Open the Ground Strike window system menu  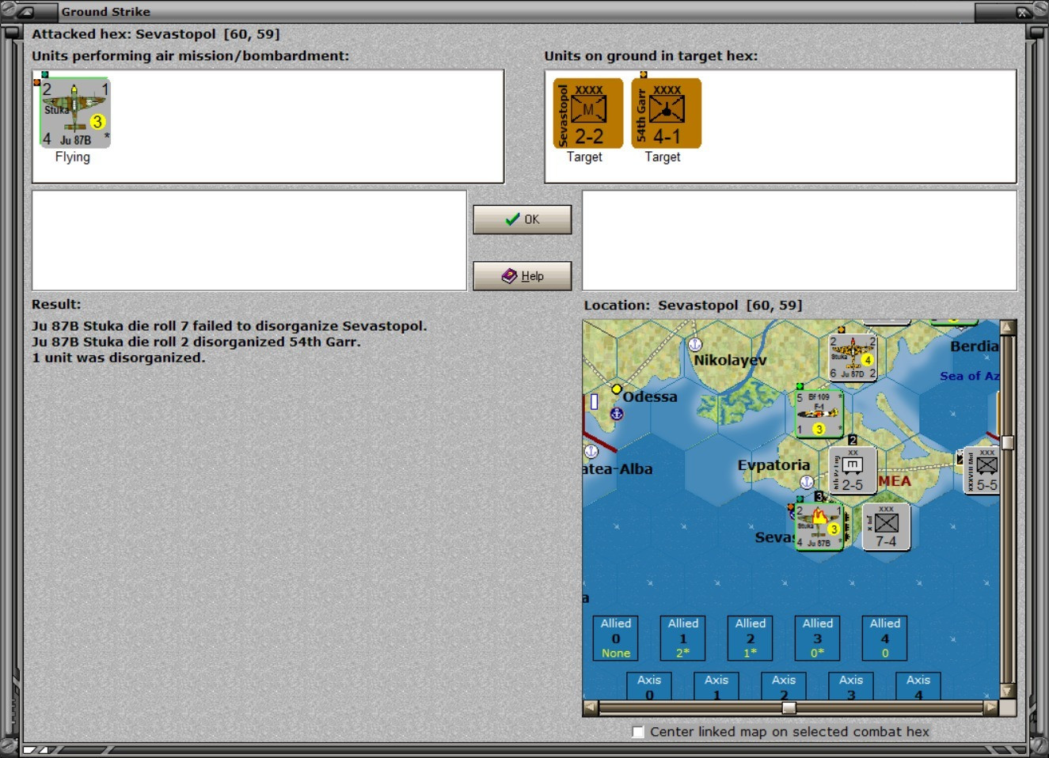25,12
